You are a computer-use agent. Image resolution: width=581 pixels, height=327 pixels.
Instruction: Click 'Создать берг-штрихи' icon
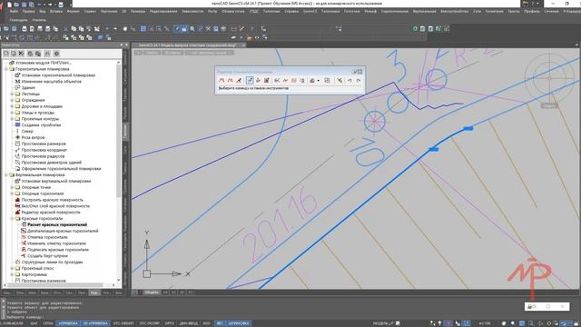(24, 256)
